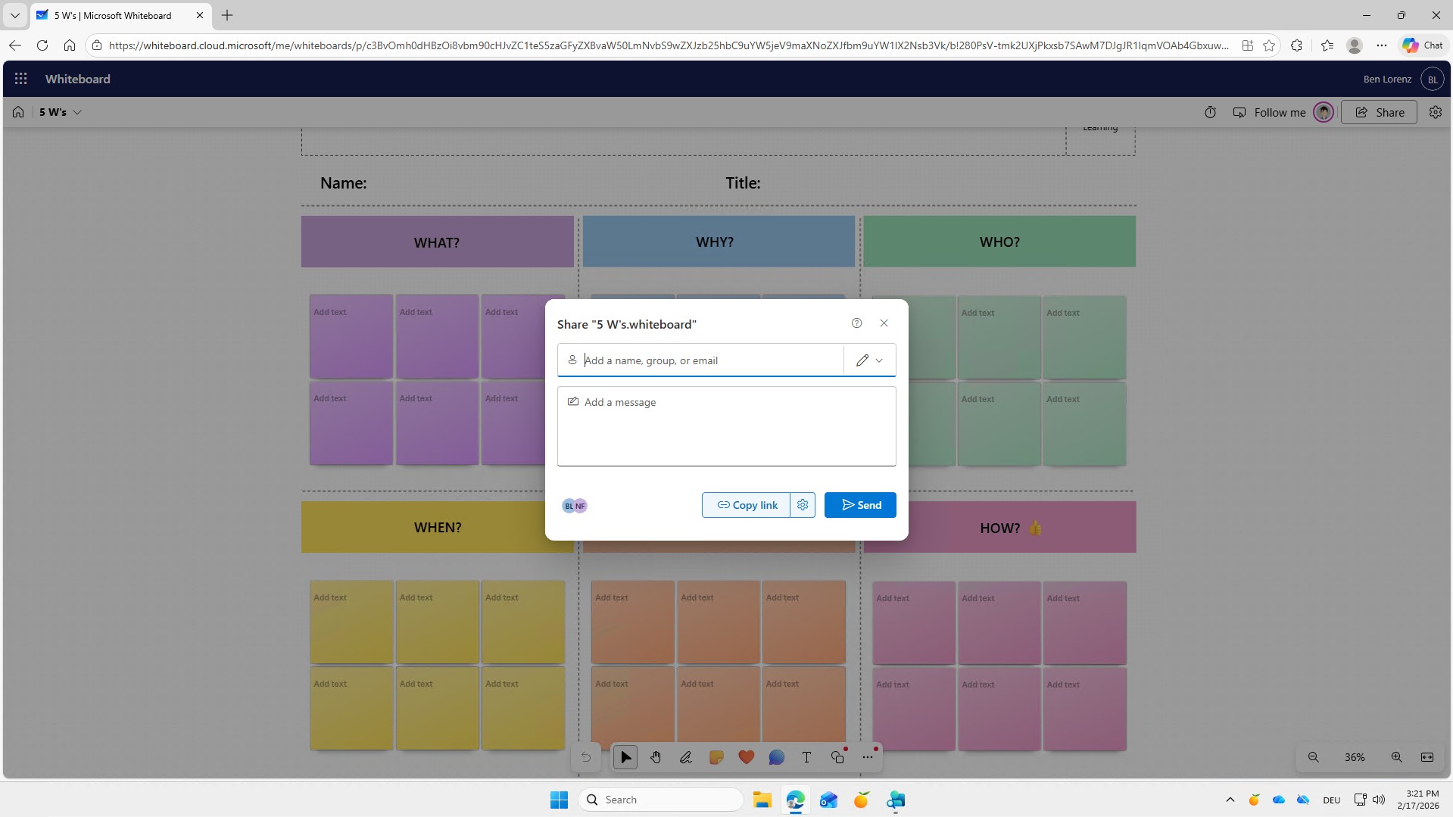The height and width of the screenshot is (817, 1453).
Task: Click the share dialog help icon
Action: pos(856,323)
